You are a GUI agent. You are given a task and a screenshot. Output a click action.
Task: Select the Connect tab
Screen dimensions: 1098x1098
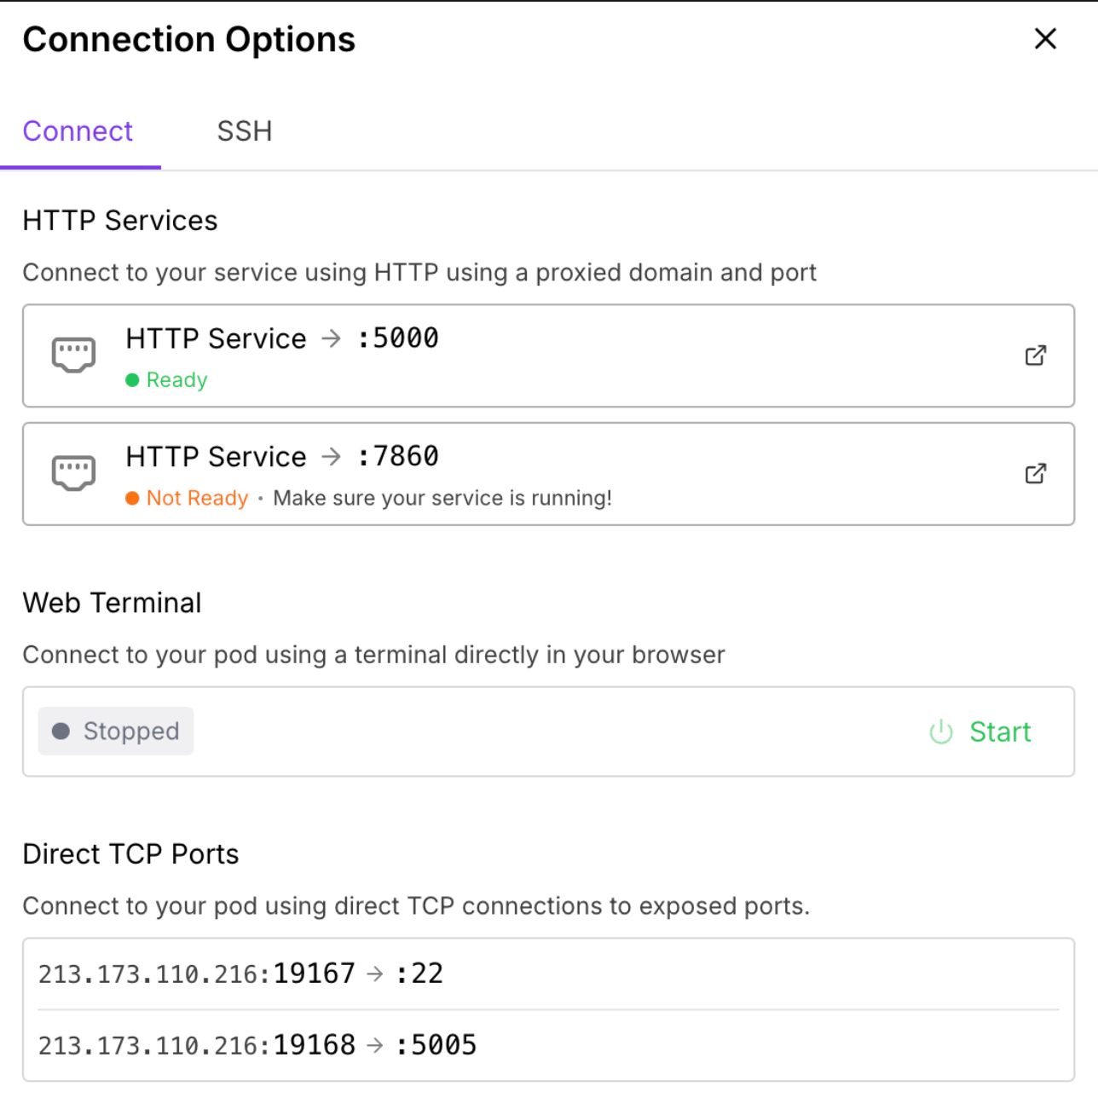[x=78, y=131]
